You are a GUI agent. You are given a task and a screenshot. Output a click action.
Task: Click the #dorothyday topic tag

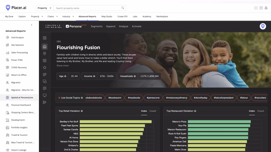tap(201, 98)
